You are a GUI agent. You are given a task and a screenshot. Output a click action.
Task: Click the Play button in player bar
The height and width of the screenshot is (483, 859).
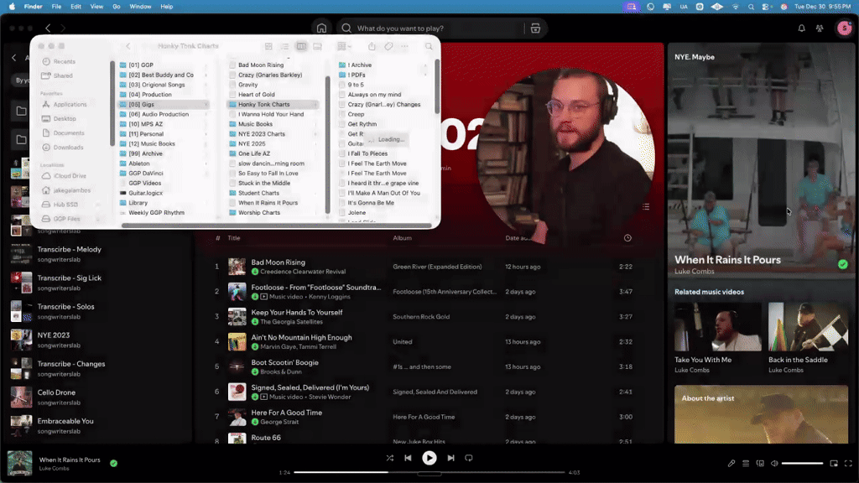point(429,458)
